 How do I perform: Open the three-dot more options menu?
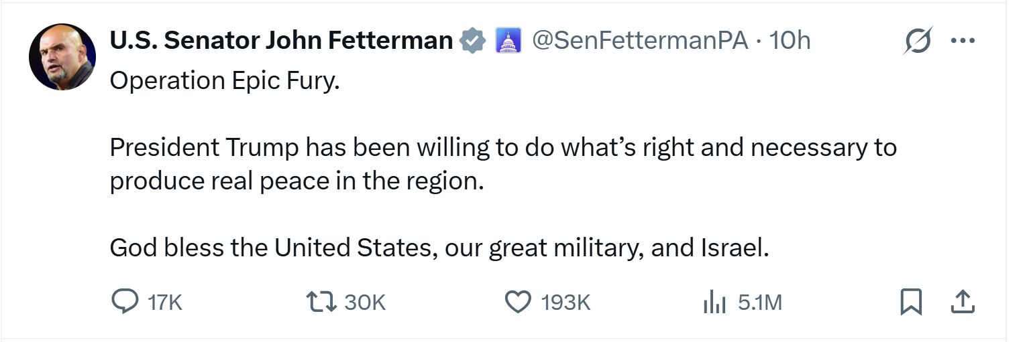tap(963, 41)
